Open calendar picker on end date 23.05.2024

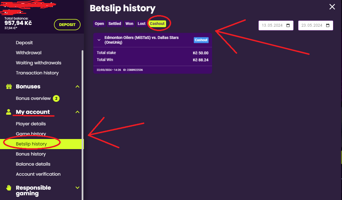[328, 25]
